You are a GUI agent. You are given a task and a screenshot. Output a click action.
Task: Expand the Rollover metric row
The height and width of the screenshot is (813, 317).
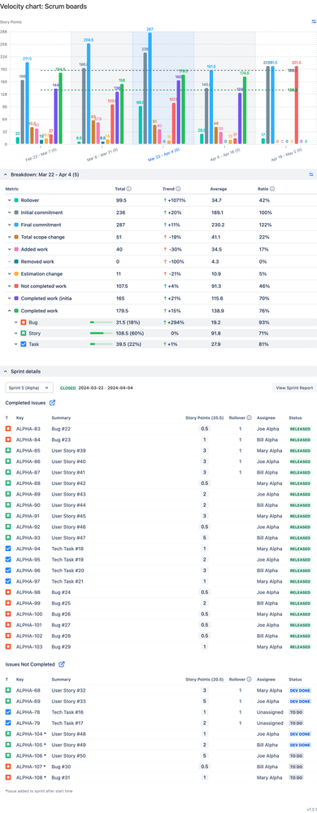pyautogui.click(x=9, y=200)
